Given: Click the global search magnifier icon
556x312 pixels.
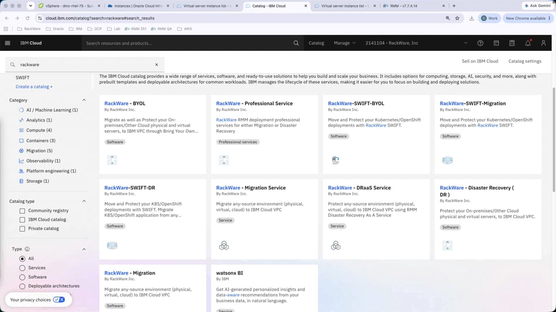Looking at the screenshot, I should tap(296, 43).
